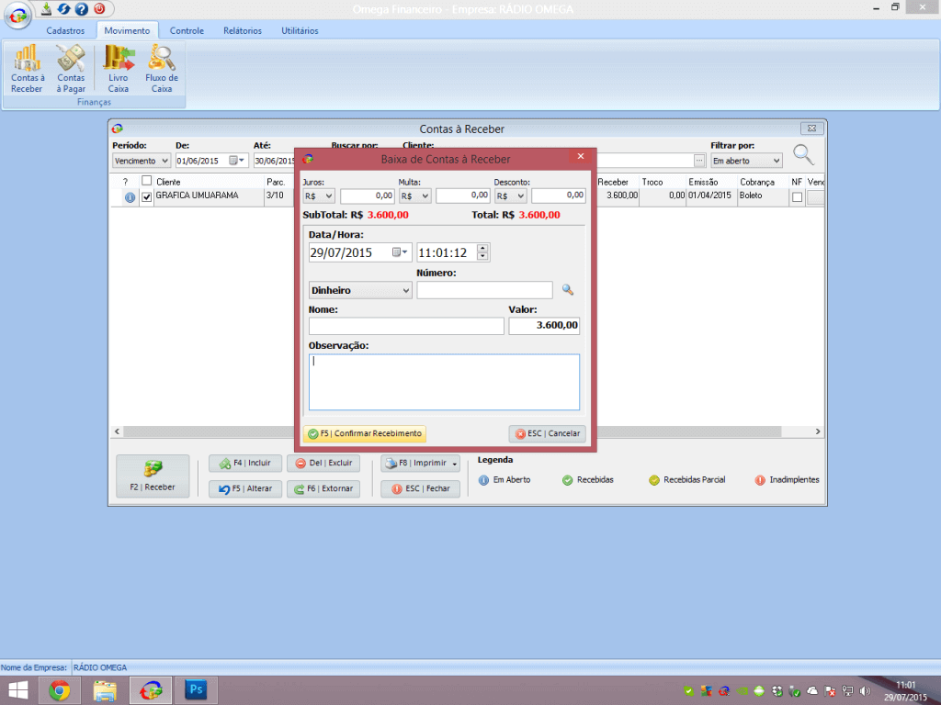Toggle the select-all checkbox in header
Viewport: 941px width, 705px height.
coord(147,181)
